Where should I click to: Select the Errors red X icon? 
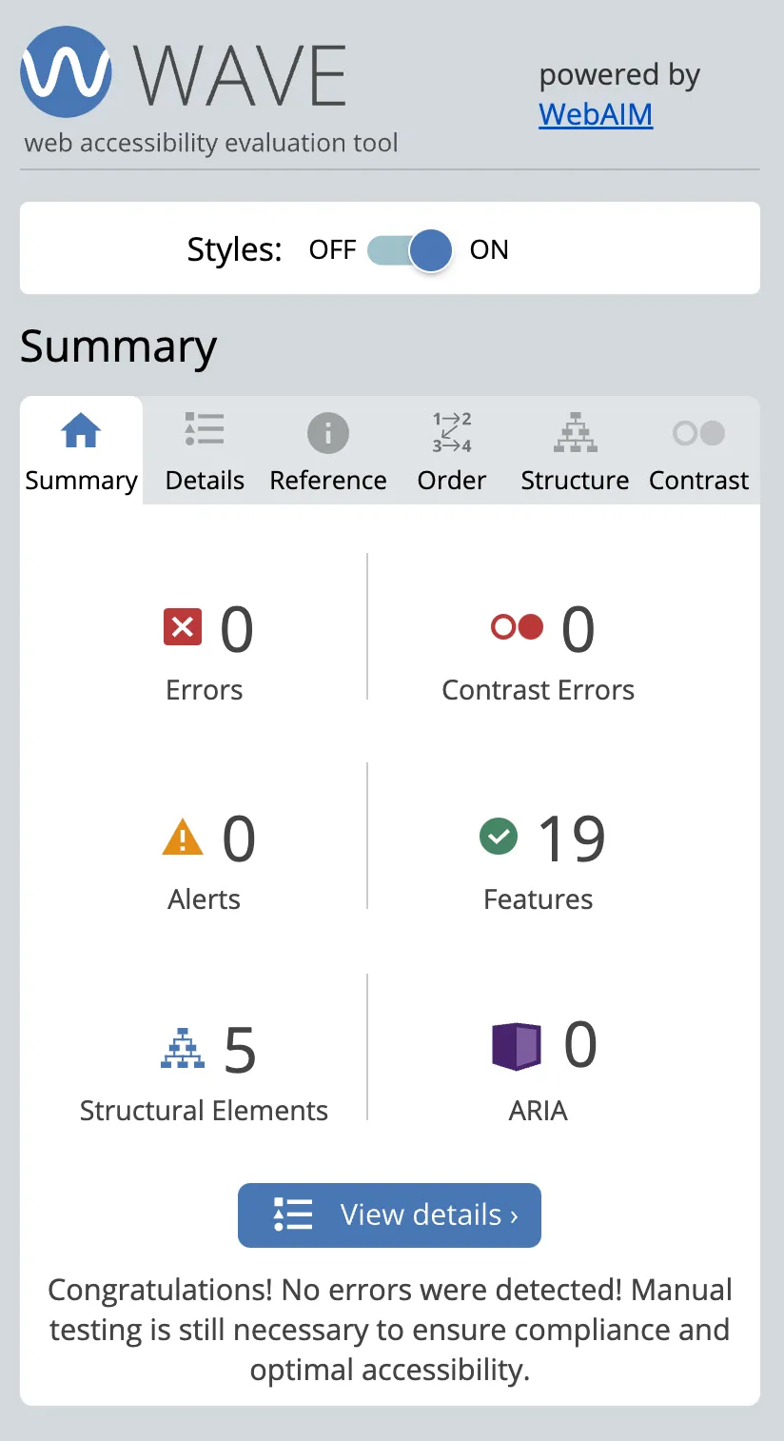coord(182,627)
